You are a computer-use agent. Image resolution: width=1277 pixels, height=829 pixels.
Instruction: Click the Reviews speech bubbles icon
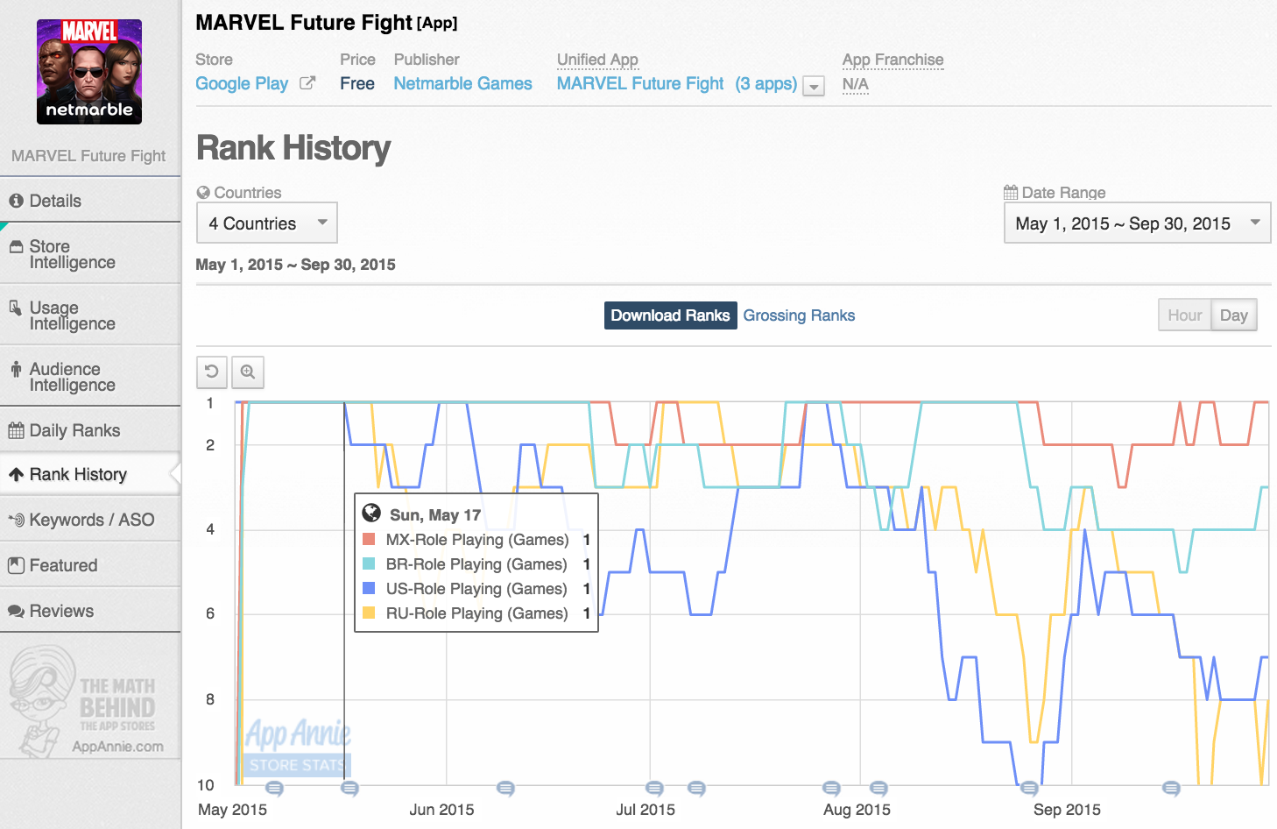(x=16, y=611)
